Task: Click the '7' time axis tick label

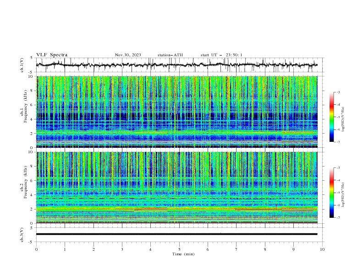Action: pos(236,249)
